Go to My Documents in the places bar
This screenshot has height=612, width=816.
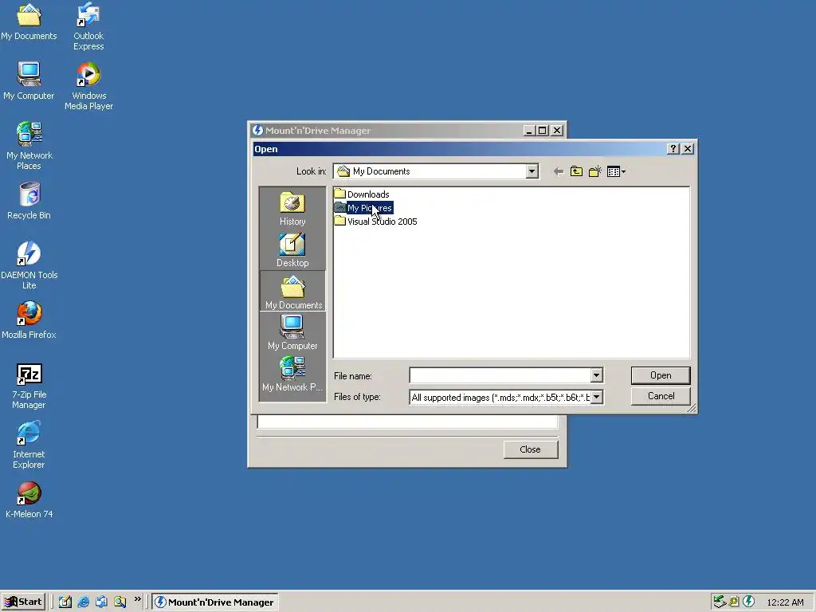[x=293, y=292]
